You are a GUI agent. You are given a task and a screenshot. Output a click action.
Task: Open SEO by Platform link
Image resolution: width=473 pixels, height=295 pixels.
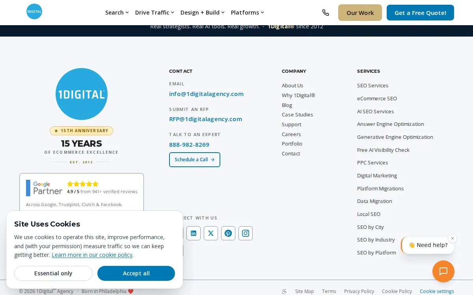(377, 253)
